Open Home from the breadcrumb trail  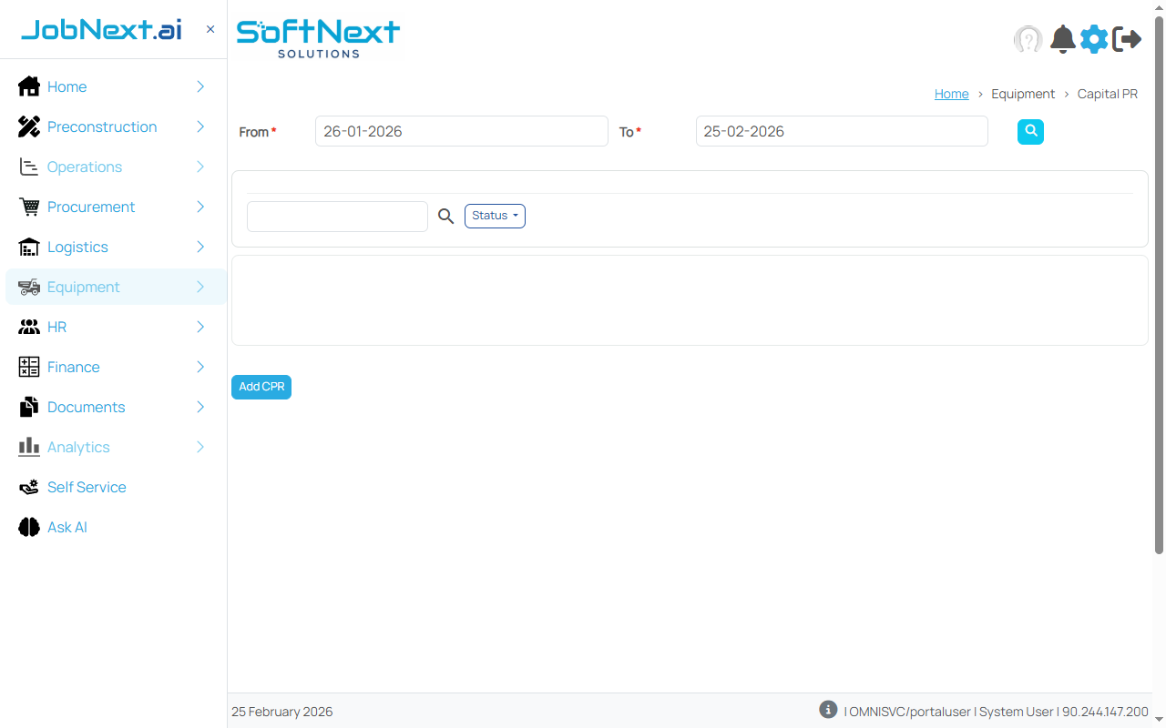[x=951, y=94]
